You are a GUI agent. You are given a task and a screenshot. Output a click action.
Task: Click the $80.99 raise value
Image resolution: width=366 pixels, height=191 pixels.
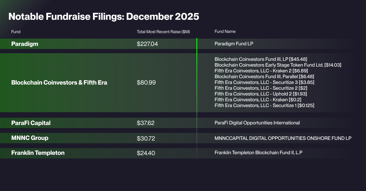[x=146, y=82]
